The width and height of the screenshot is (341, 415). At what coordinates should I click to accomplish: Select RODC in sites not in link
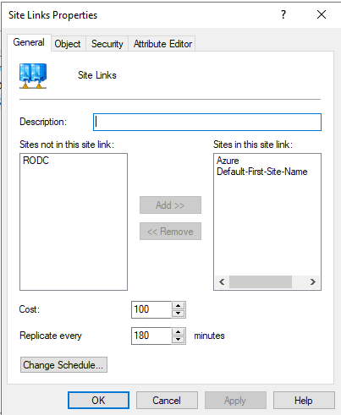pos(36,161)
